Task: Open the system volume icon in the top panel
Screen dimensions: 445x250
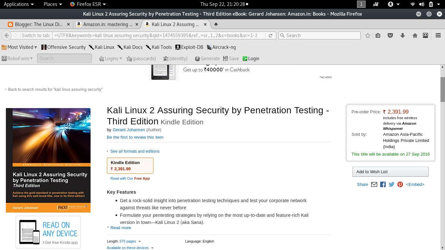Action: (422, 4)
